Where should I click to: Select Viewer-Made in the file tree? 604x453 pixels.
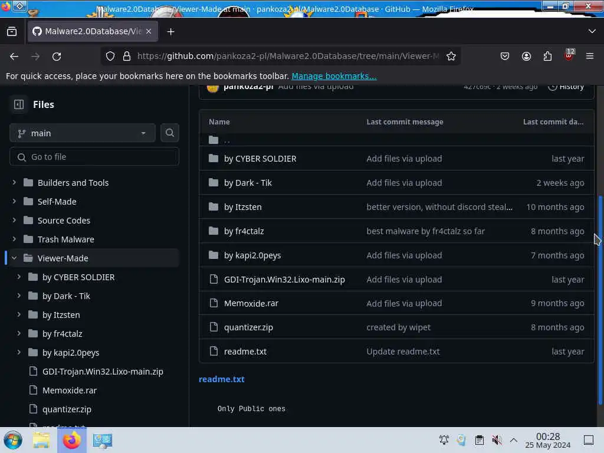[x=63, y=258]
